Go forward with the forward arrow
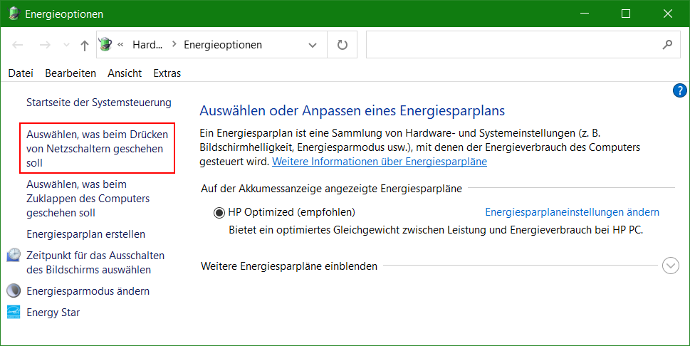 click(x=45, y=45)
